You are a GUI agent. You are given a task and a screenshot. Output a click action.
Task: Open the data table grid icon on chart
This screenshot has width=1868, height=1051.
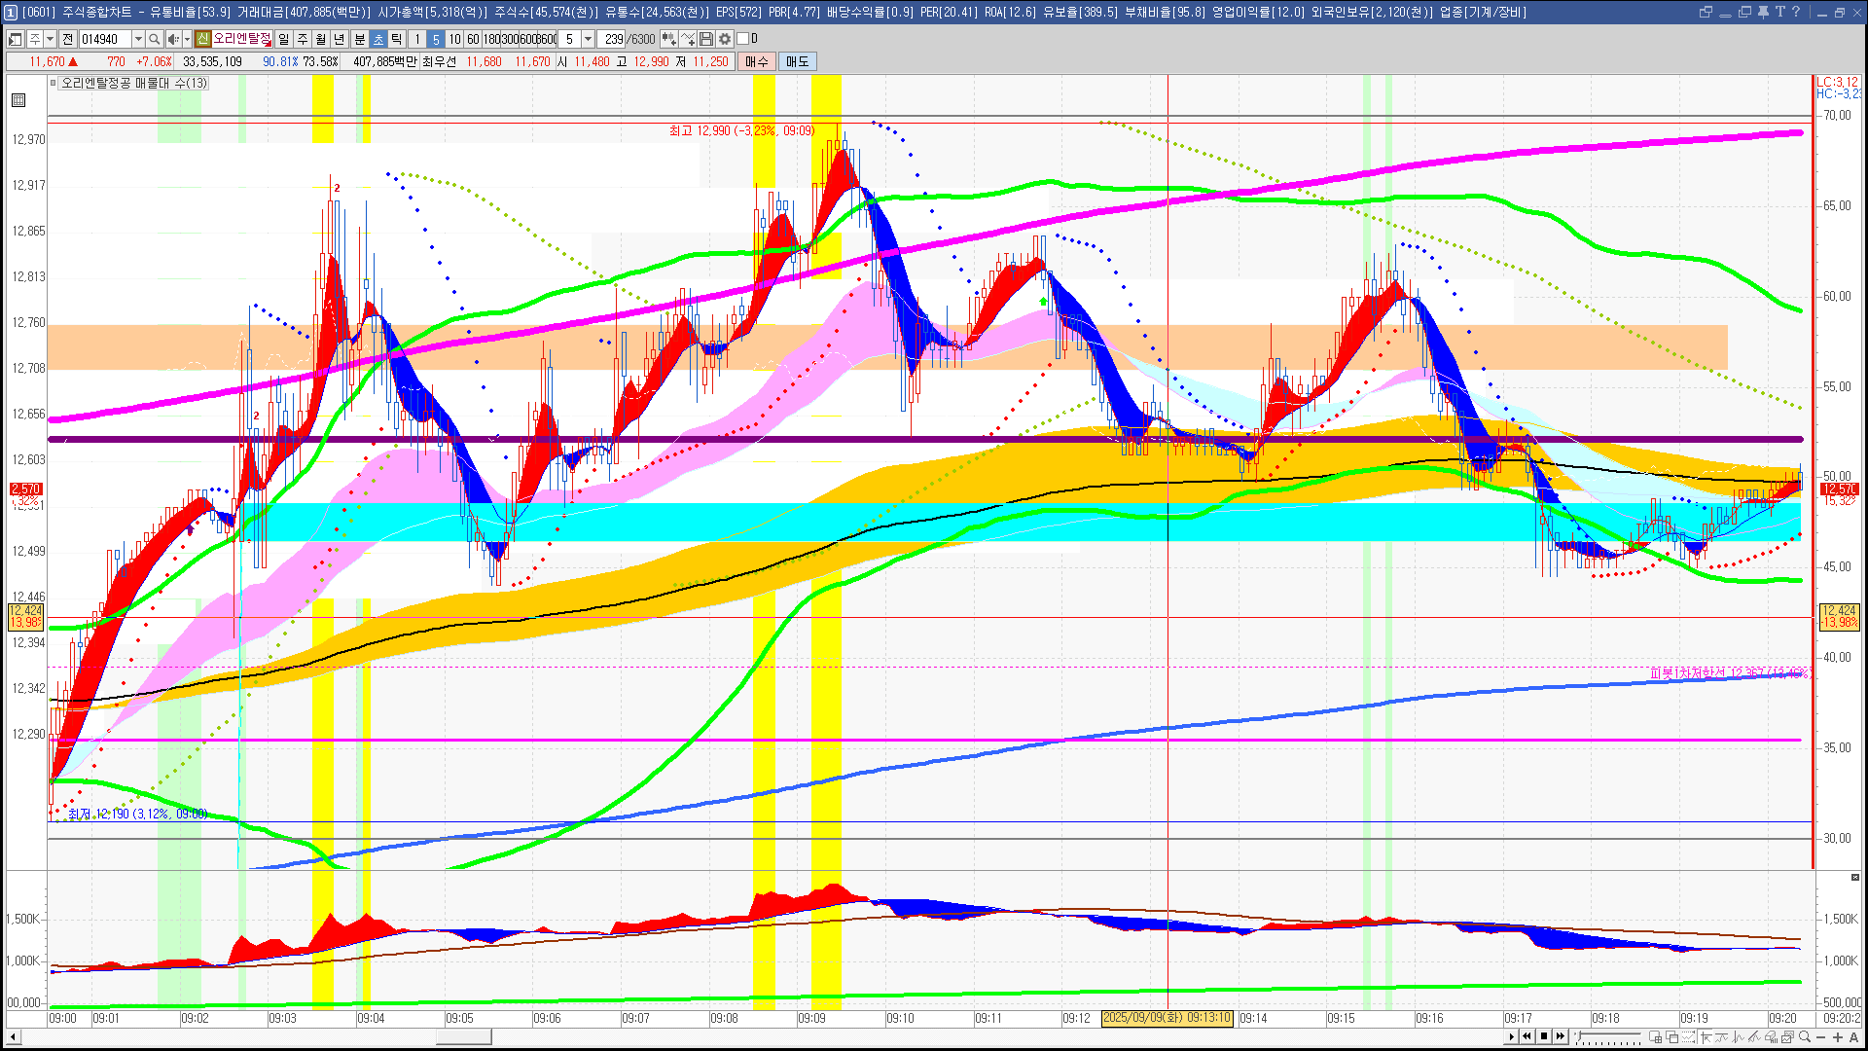[x=18, y=100]
